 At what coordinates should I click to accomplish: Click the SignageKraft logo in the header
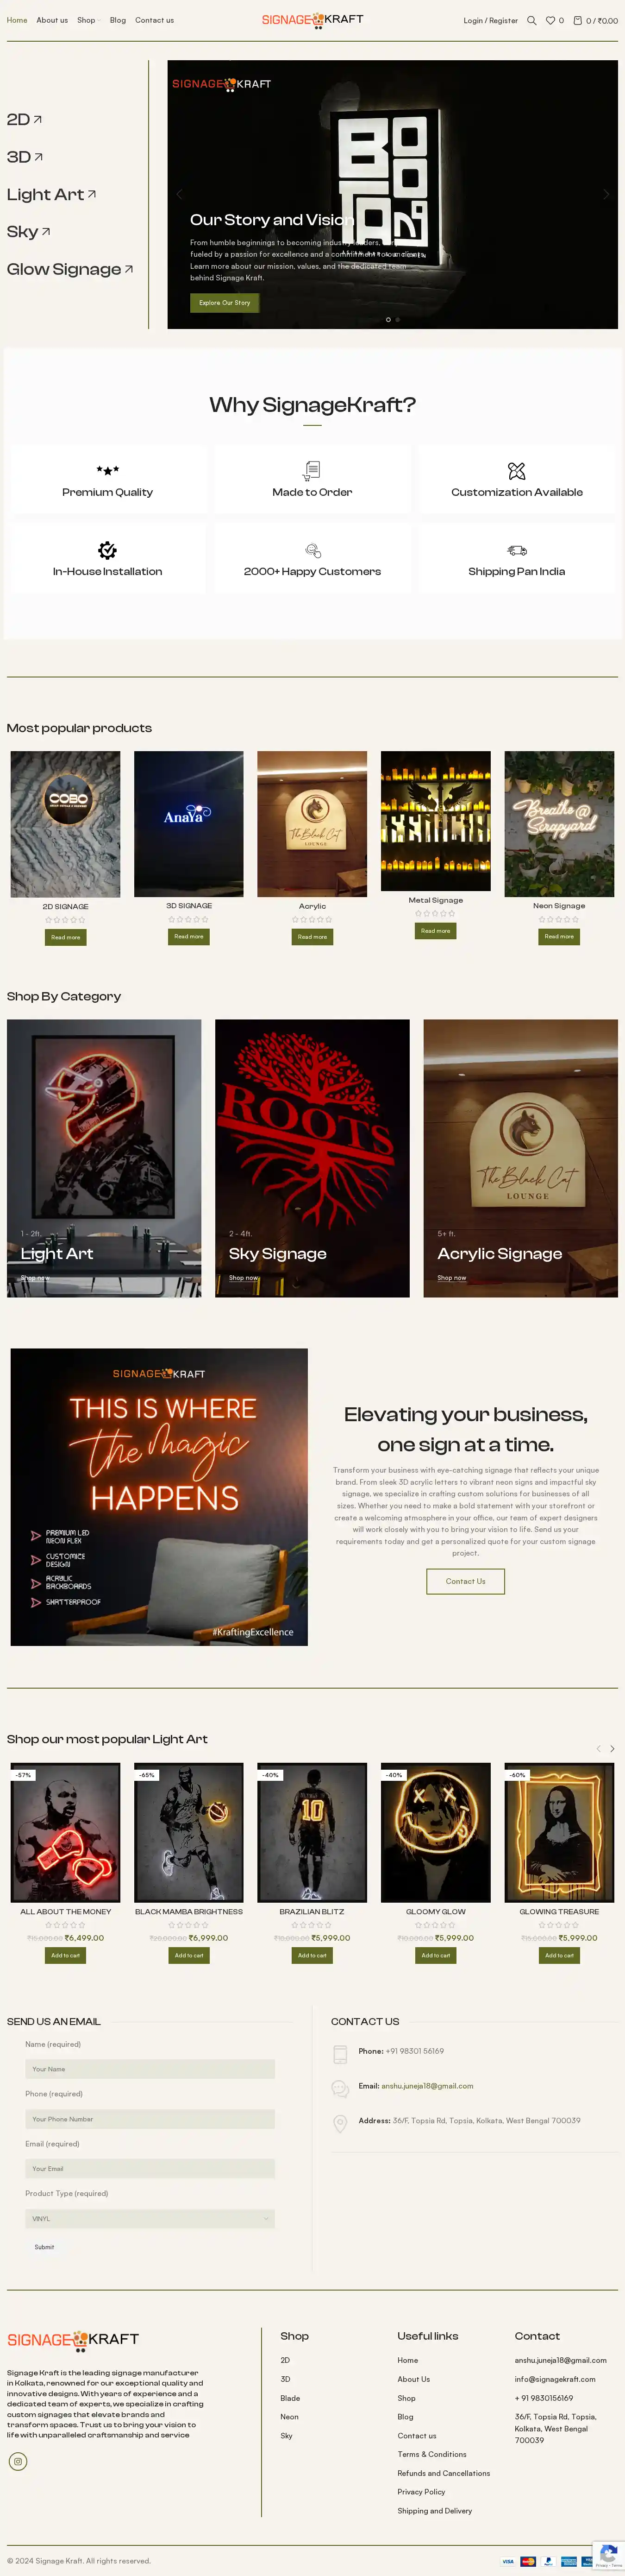coord(312,19)
